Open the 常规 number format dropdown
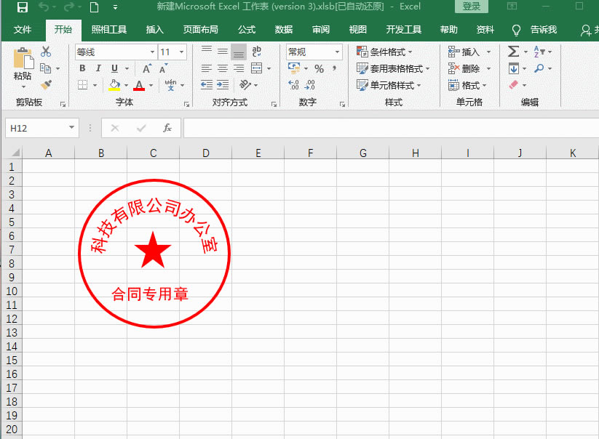Image resolution: width=599 pixels, height=439 pixels. coord(338,52)
